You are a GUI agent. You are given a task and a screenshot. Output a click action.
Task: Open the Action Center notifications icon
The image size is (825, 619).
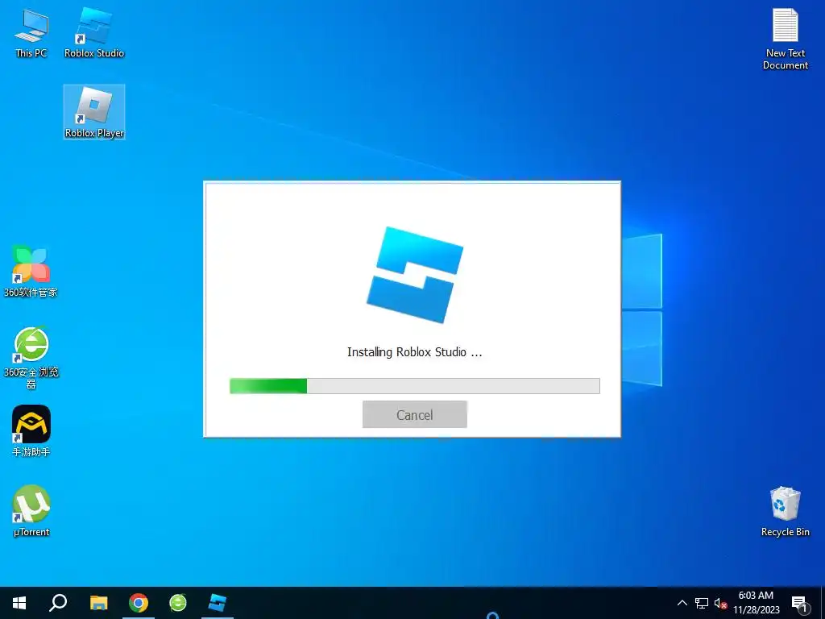800,604
